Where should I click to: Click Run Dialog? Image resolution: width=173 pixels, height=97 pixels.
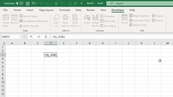(x=108, y=26)
